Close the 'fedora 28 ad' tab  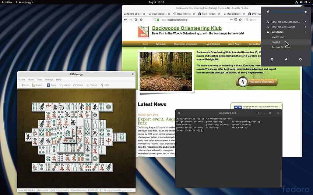click(x=144, y=14)
